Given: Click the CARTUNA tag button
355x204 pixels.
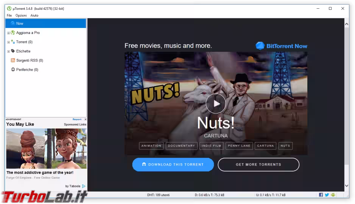Looking at the screenshot, I should click(265, 146).
